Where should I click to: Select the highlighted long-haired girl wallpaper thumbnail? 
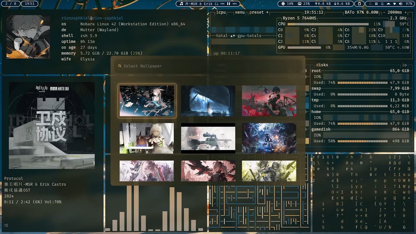147,101
